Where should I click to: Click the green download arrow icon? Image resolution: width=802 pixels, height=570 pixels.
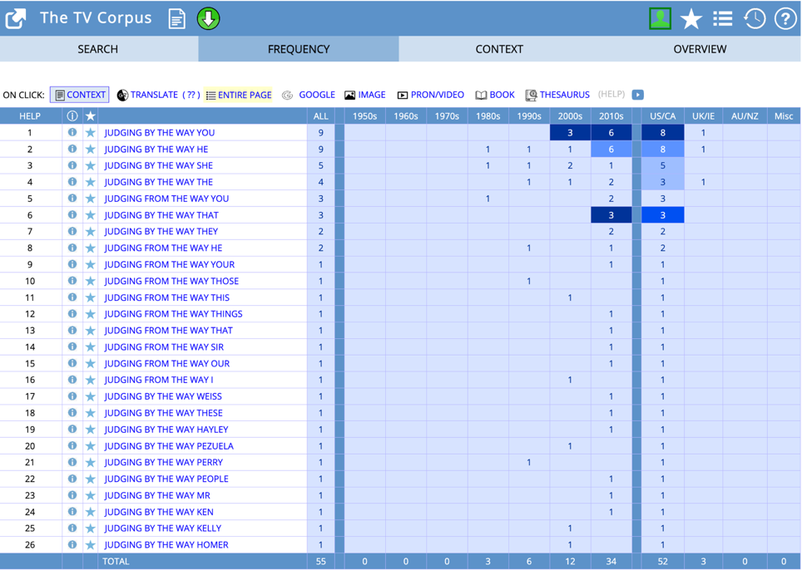point(209,19)
